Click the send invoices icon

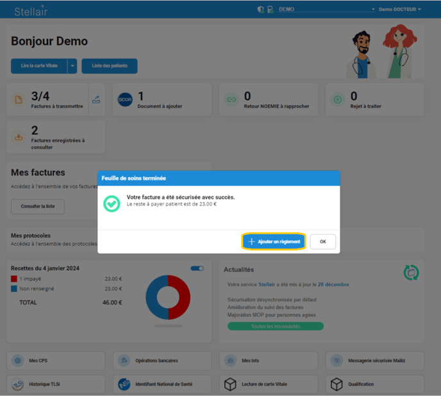coord(96,99)
